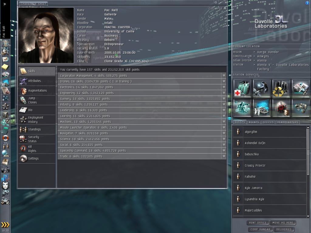This screenshot has width=311, height=233.
Task: Collapse the character info header
Action: coord(217,8)
